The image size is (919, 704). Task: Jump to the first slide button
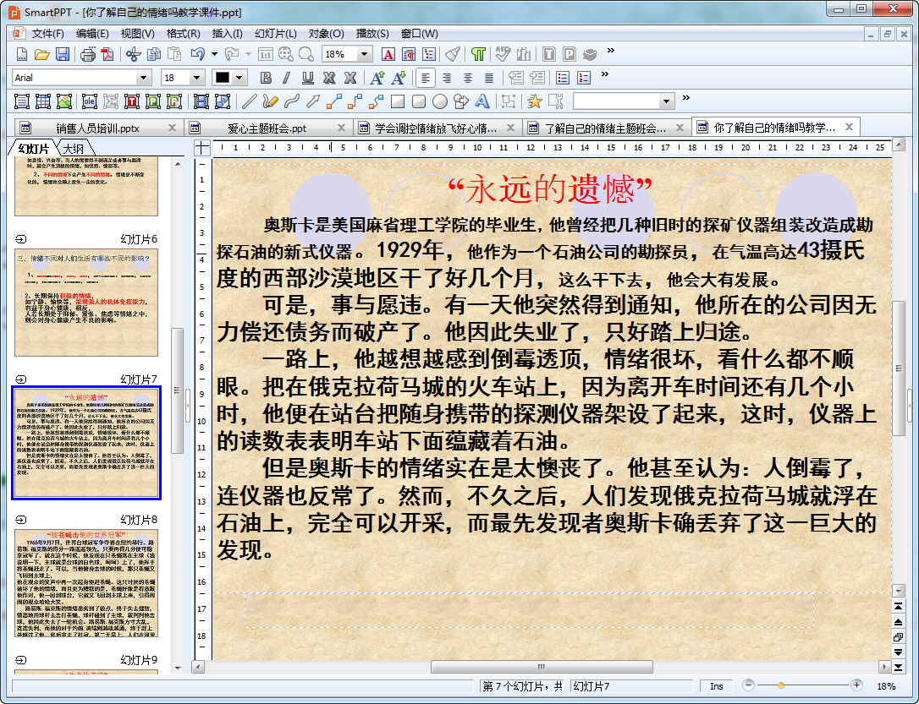coord(899,606)
